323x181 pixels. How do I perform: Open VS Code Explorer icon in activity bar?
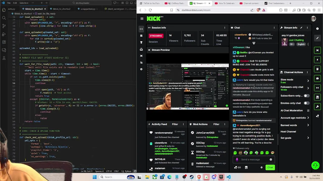(4, 10)
